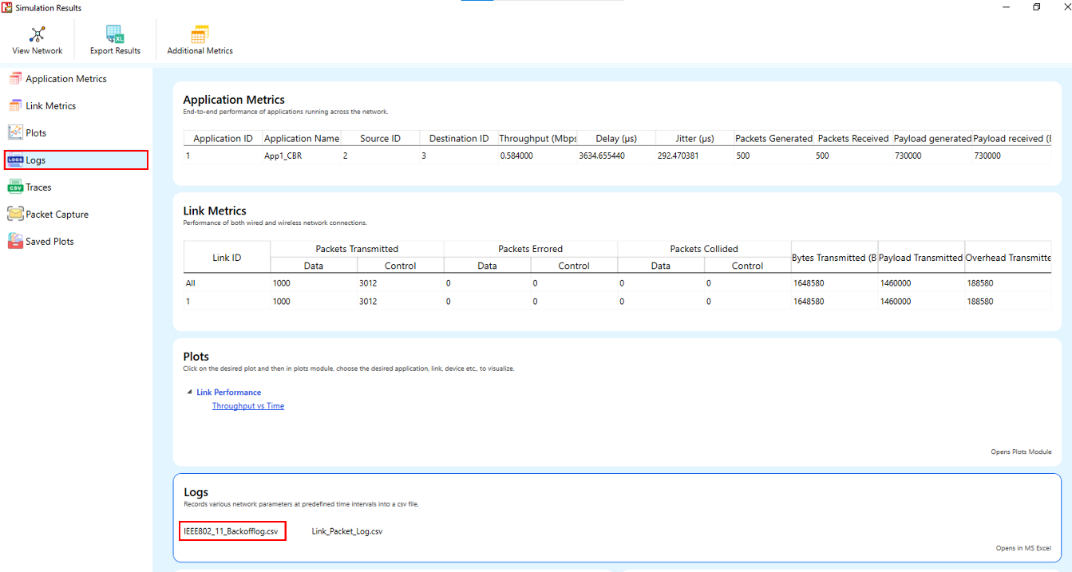The image size is (1072, 572).
Task: Click the Throughput column header in Application Metrics
Action: (537, 139)
